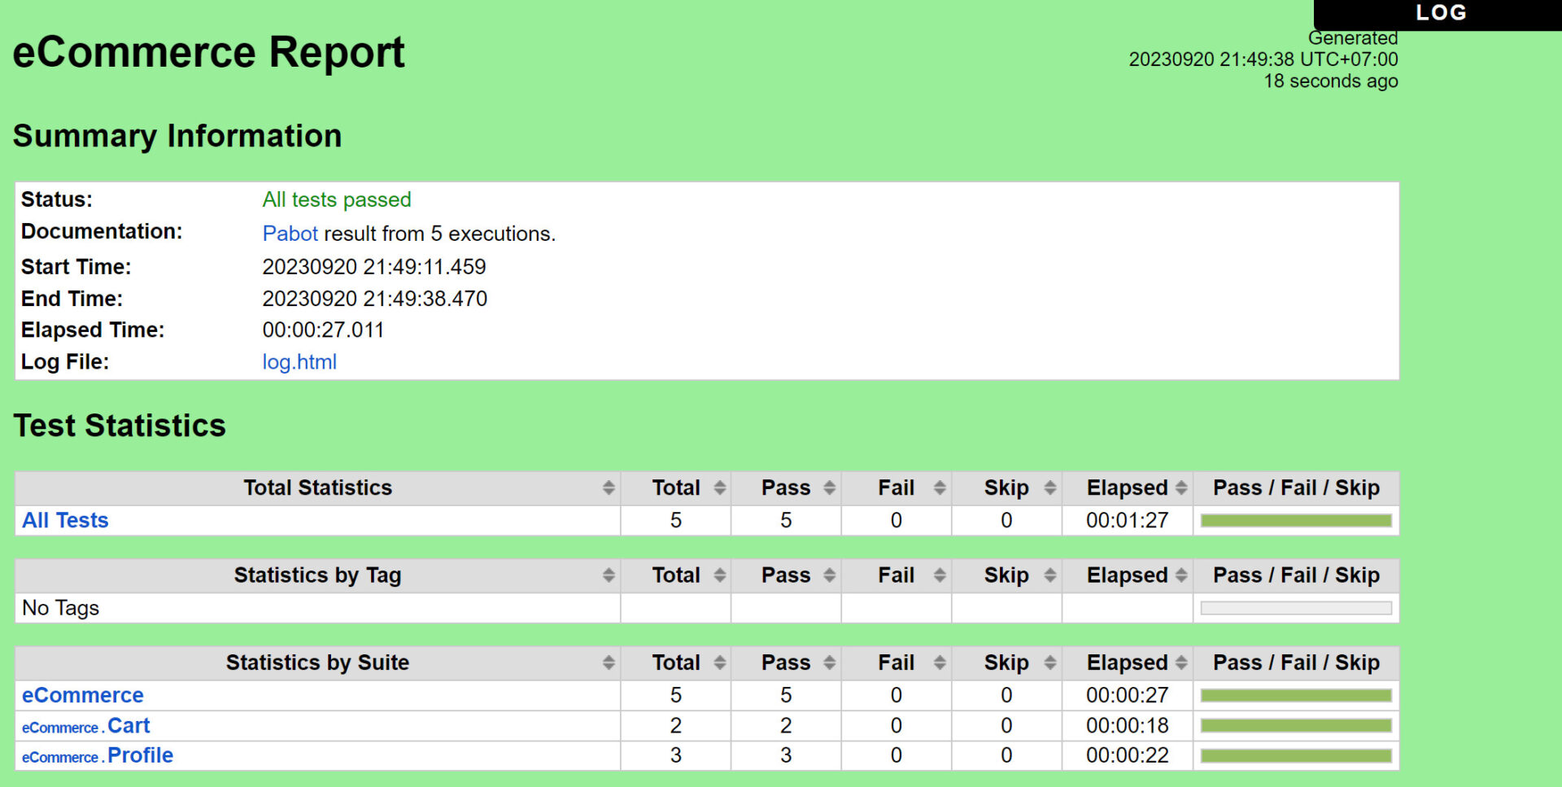This screenshot has width=1562, height=787.
Task: Sort All Tests table by Pass column
Action: click(x=831, y=488)
